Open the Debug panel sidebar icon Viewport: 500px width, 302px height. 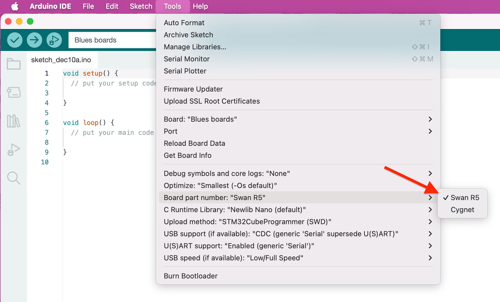pyautogui.click(x=14, y=150)
